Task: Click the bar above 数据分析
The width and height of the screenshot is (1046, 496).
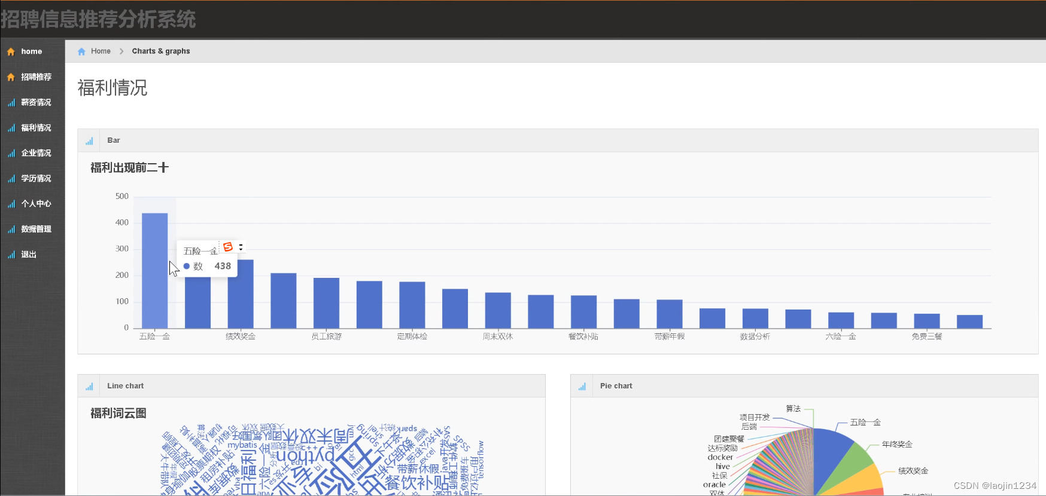Action: (755, 319)
